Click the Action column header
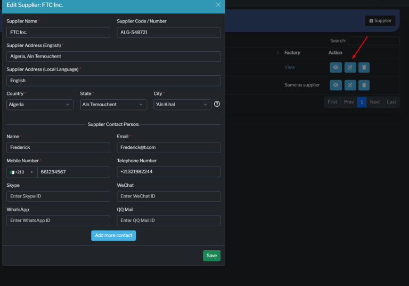409x286 pixels. point(335,53)
